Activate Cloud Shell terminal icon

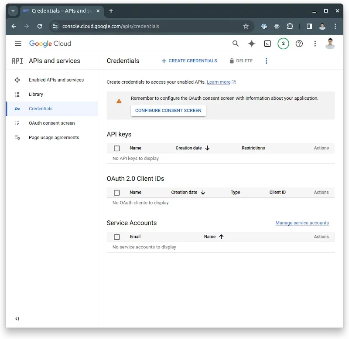click(x=267, y=44)
